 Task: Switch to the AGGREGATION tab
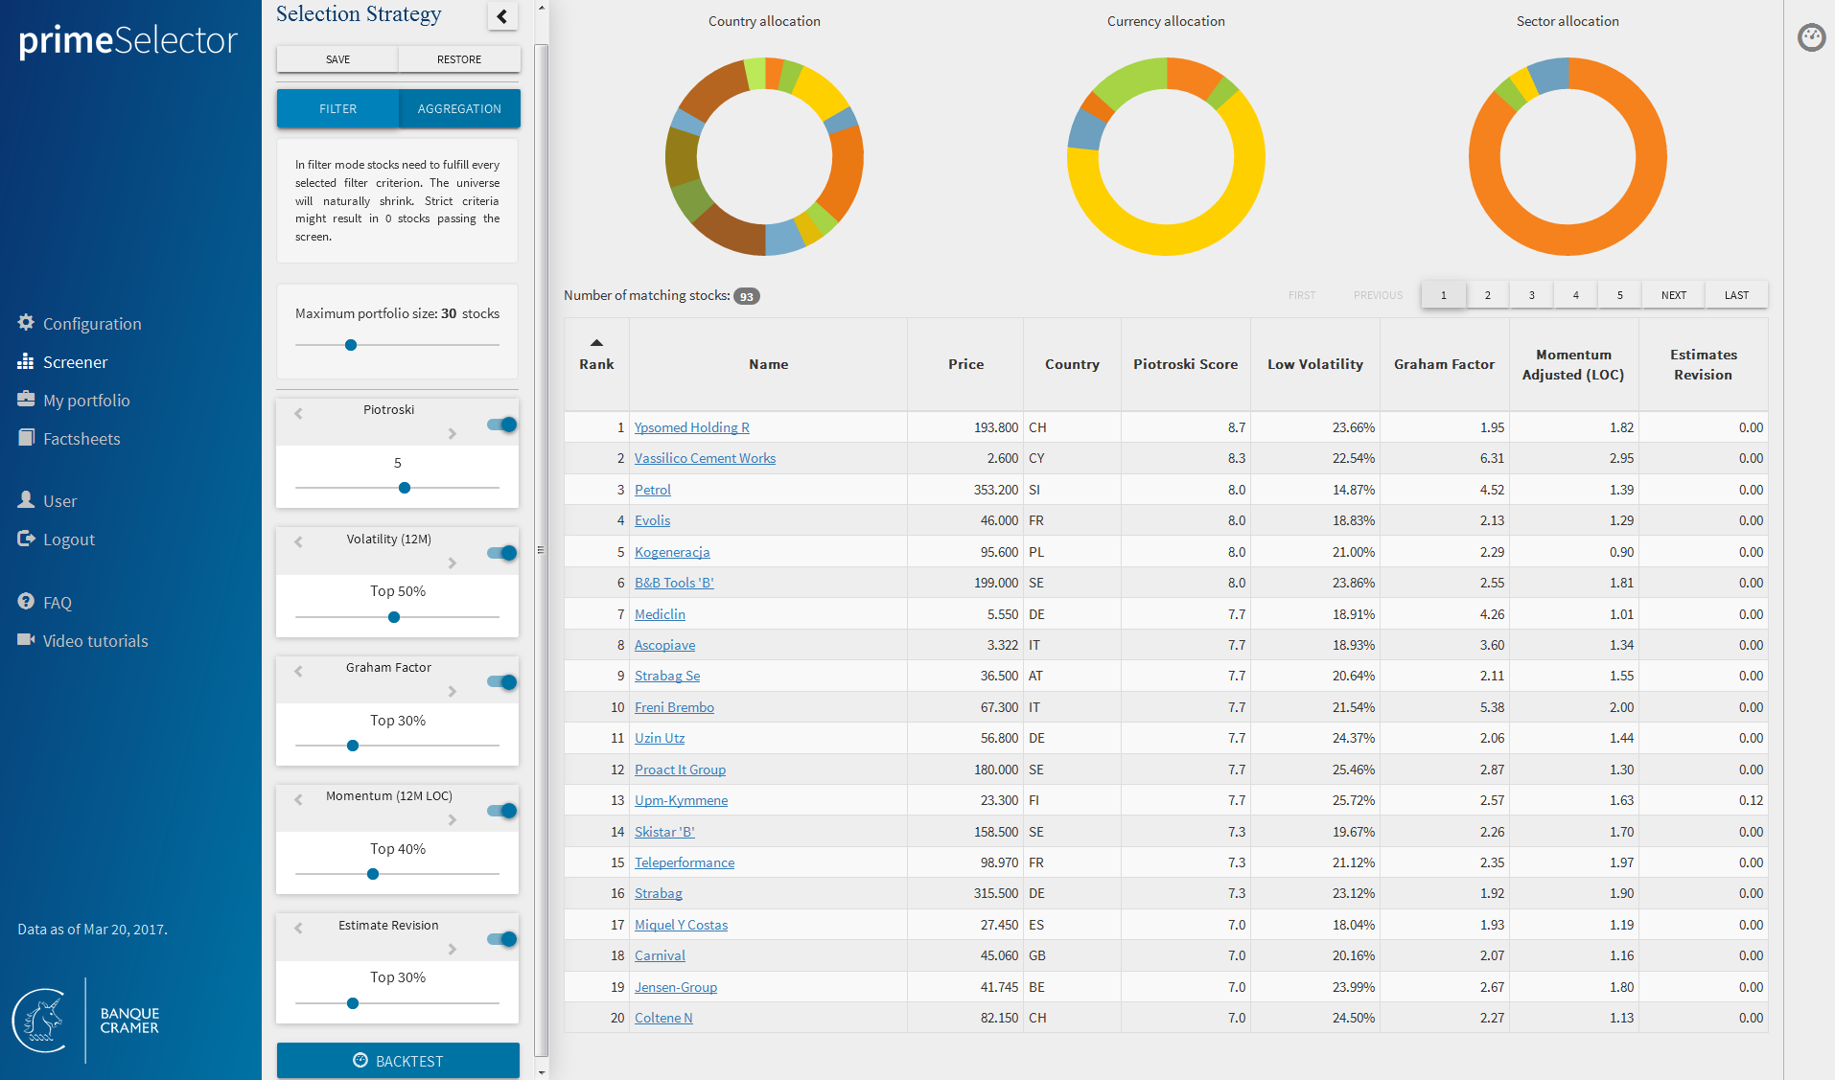[459, 108]
